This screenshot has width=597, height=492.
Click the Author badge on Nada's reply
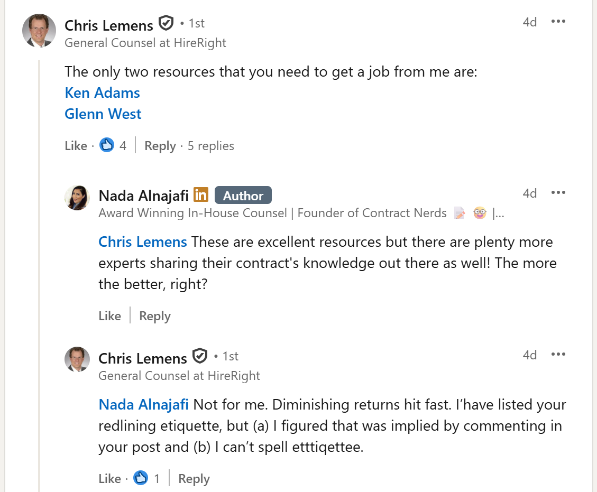pos(243,195)
